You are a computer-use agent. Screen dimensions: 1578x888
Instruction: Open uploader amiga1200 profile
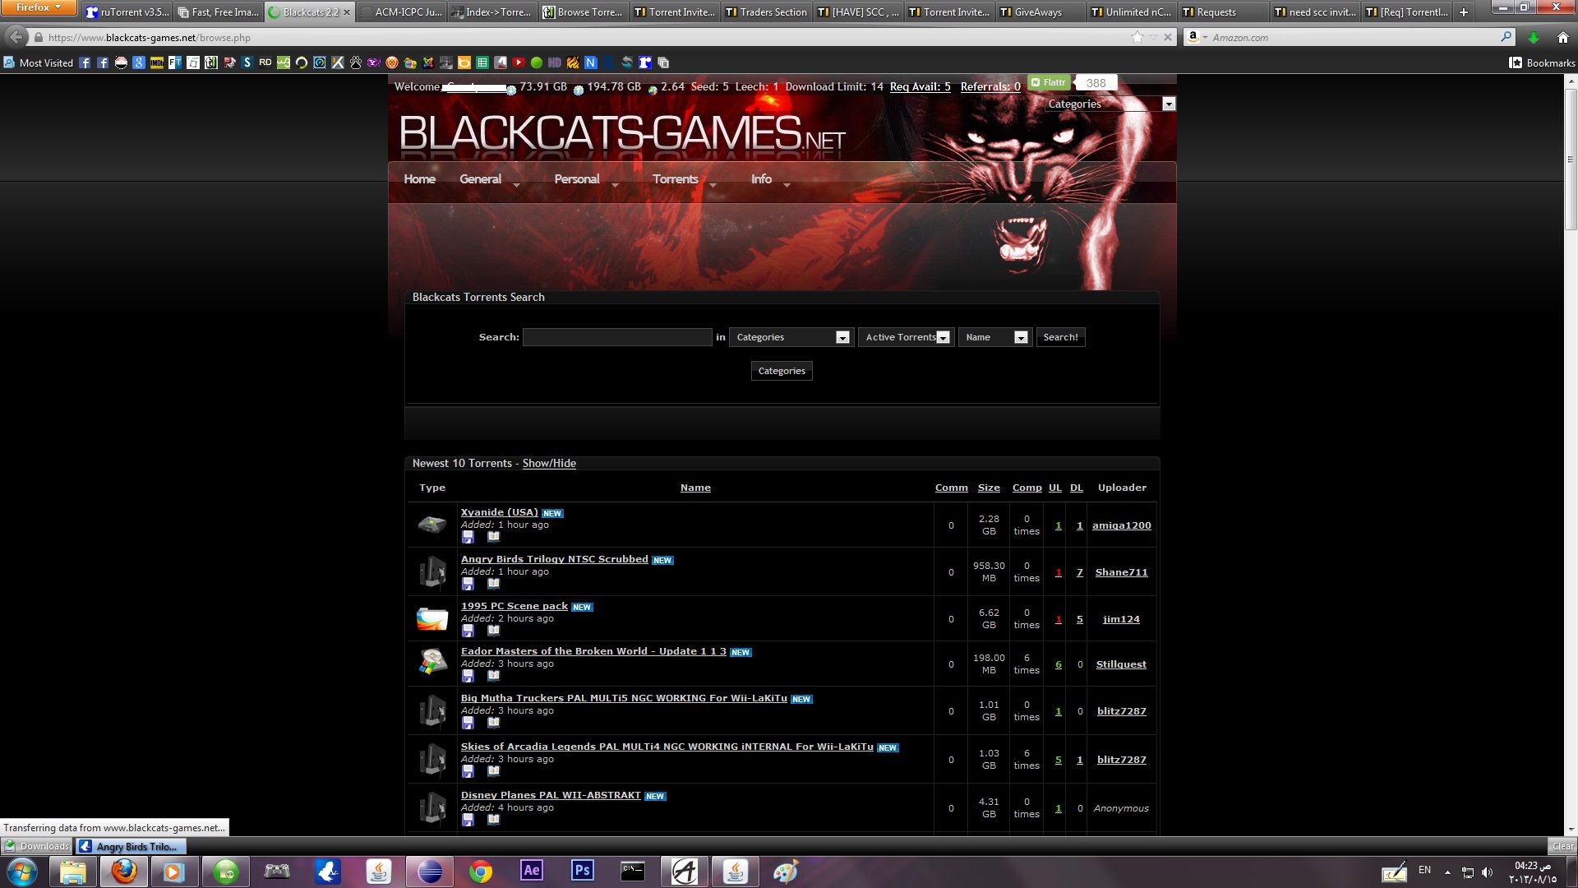pos(1121,525)
